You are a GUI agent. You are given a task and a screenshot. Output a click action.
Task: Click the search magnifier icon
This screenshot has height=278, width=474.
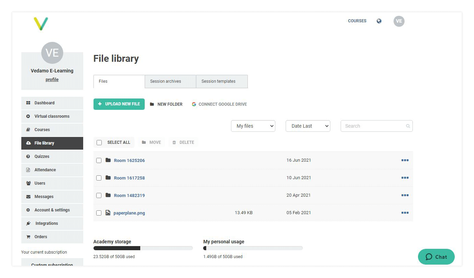coord(408,126)
